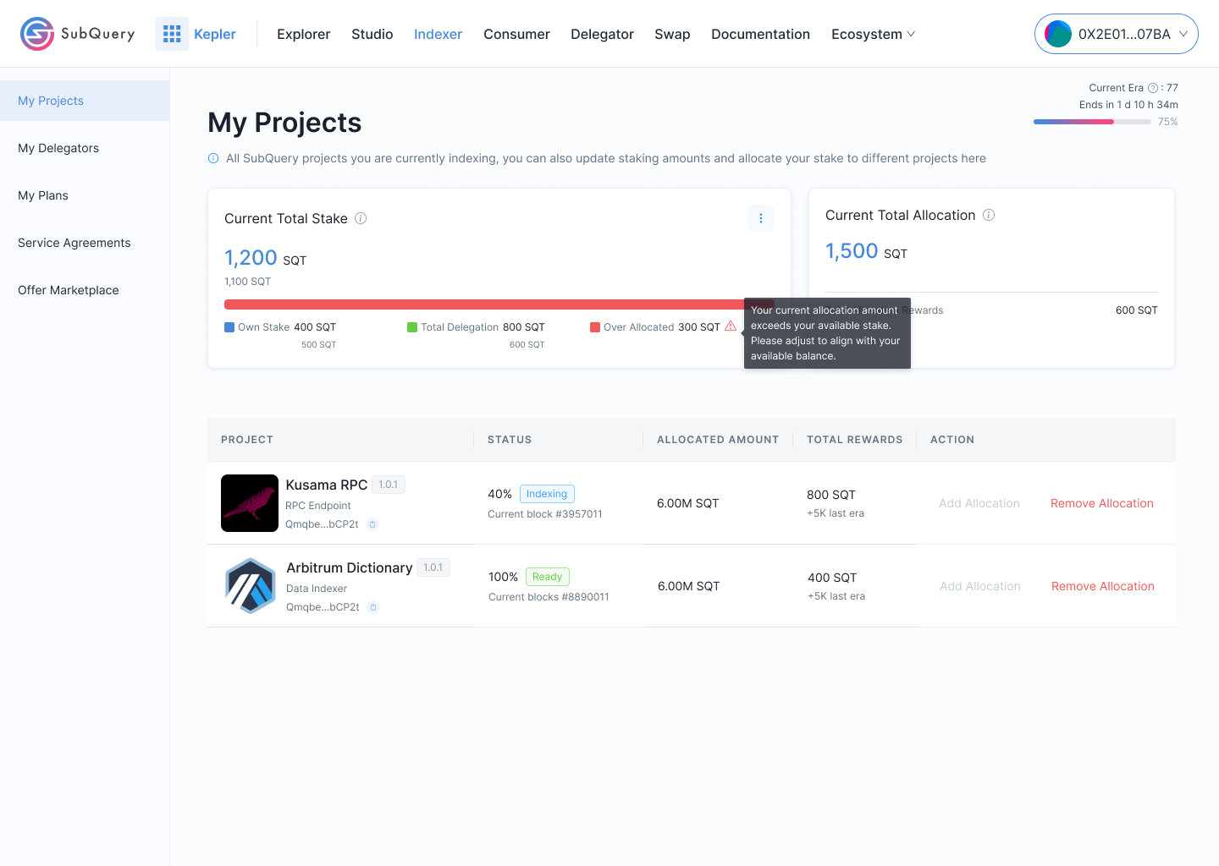Open the Delegator tab
This screenshot has height=866, width=1219.
(602, 34)
